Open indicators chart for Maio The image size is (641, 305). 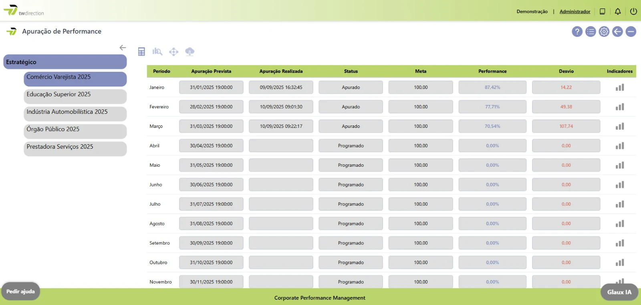point(620,165)
